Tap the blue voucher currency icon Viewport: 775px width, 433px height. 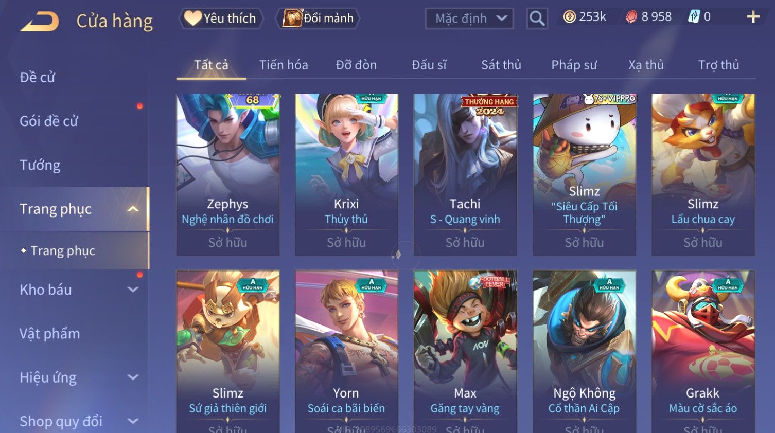coord(694,17)
